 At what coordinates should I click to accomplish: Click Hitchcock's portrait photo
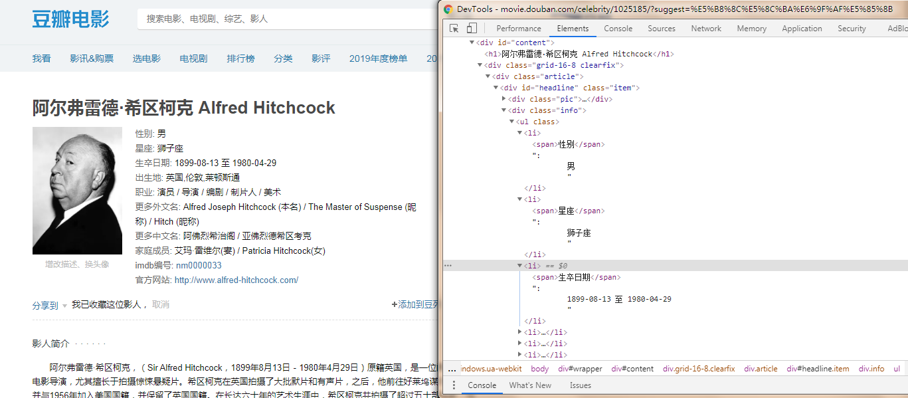77,190
